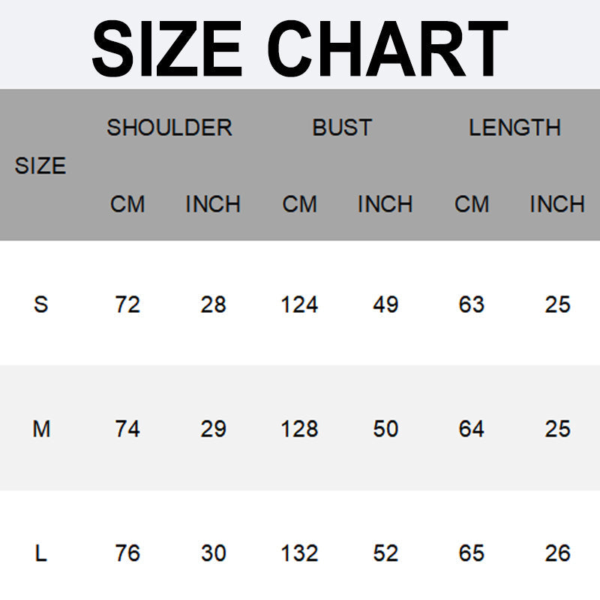Click the 132 bust value for L
This screenshot has height=600, width=600.
299,553
